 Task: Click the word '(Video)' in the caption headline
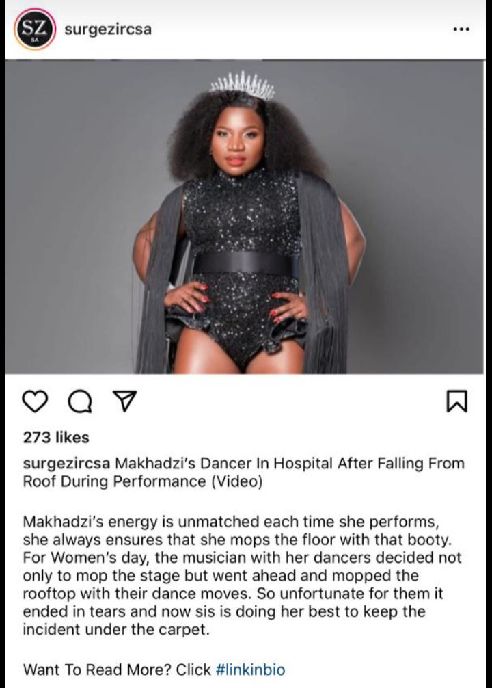click(x=236, y=481)
